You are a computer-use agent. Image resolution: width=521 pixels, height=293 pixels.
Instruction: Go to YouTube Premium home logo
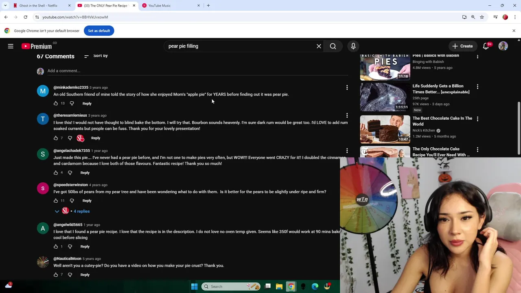pyautogui.click(x=37, y=46)
